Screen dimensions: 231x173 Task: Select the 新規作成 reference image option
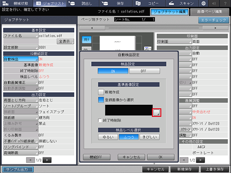point(101,92)
